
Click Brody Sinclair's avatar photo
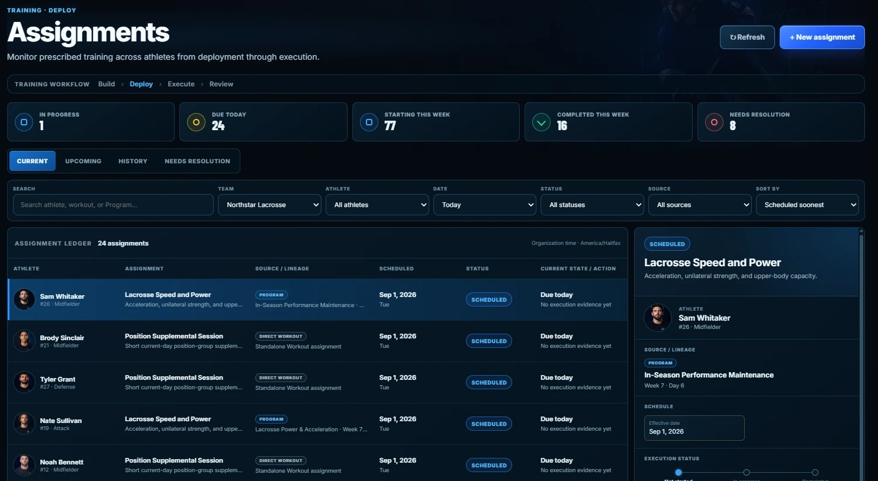point(24,341)
